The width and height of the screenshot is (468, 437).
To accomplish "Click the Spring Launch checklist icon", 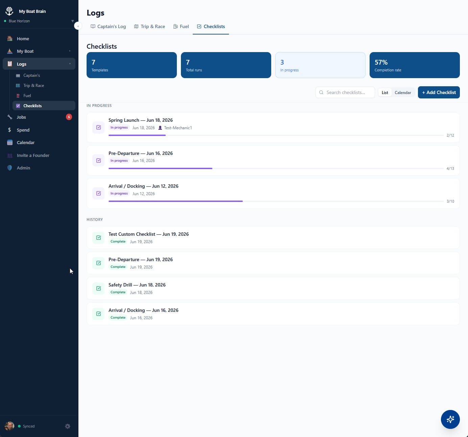I will 98,128.
